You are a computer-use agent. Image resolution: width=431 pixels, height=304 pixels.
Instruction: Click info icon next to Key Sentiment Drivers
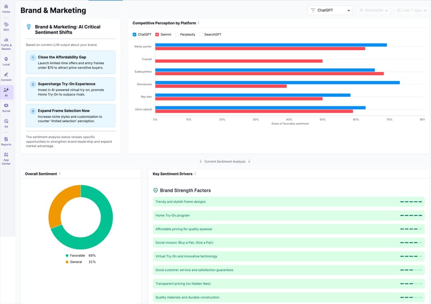[x=195, y=174]
